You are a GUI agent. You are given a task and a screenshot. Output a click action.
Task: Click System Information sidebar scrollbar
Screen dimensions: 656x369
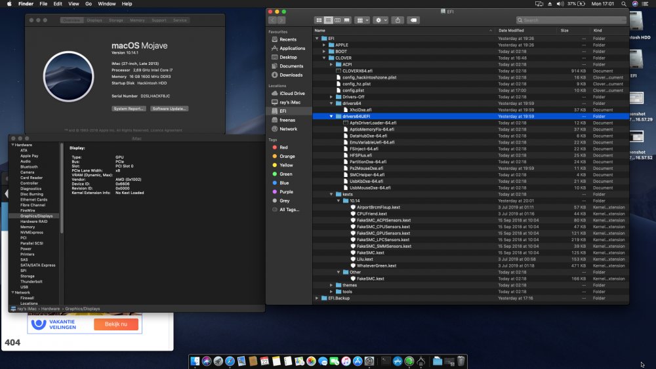62,188
